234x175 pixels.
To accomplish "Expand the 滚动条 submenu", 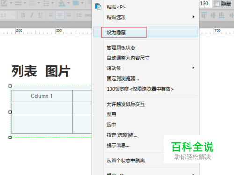I will (146, 68).
